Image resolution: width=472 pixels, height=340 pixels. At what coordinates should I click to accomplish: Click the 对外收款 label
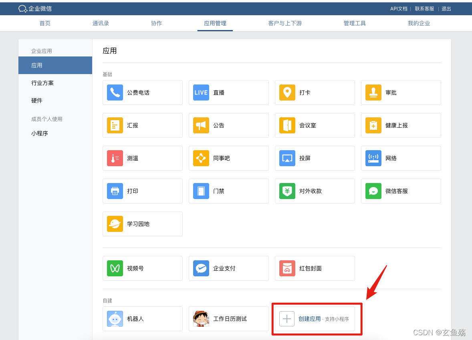(x=311, y=191)
